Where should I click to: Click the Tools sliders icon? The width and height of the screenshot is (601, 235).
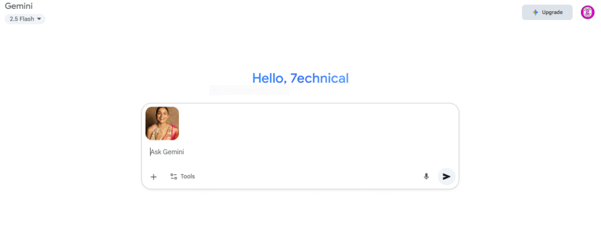[x=174, y=176]
